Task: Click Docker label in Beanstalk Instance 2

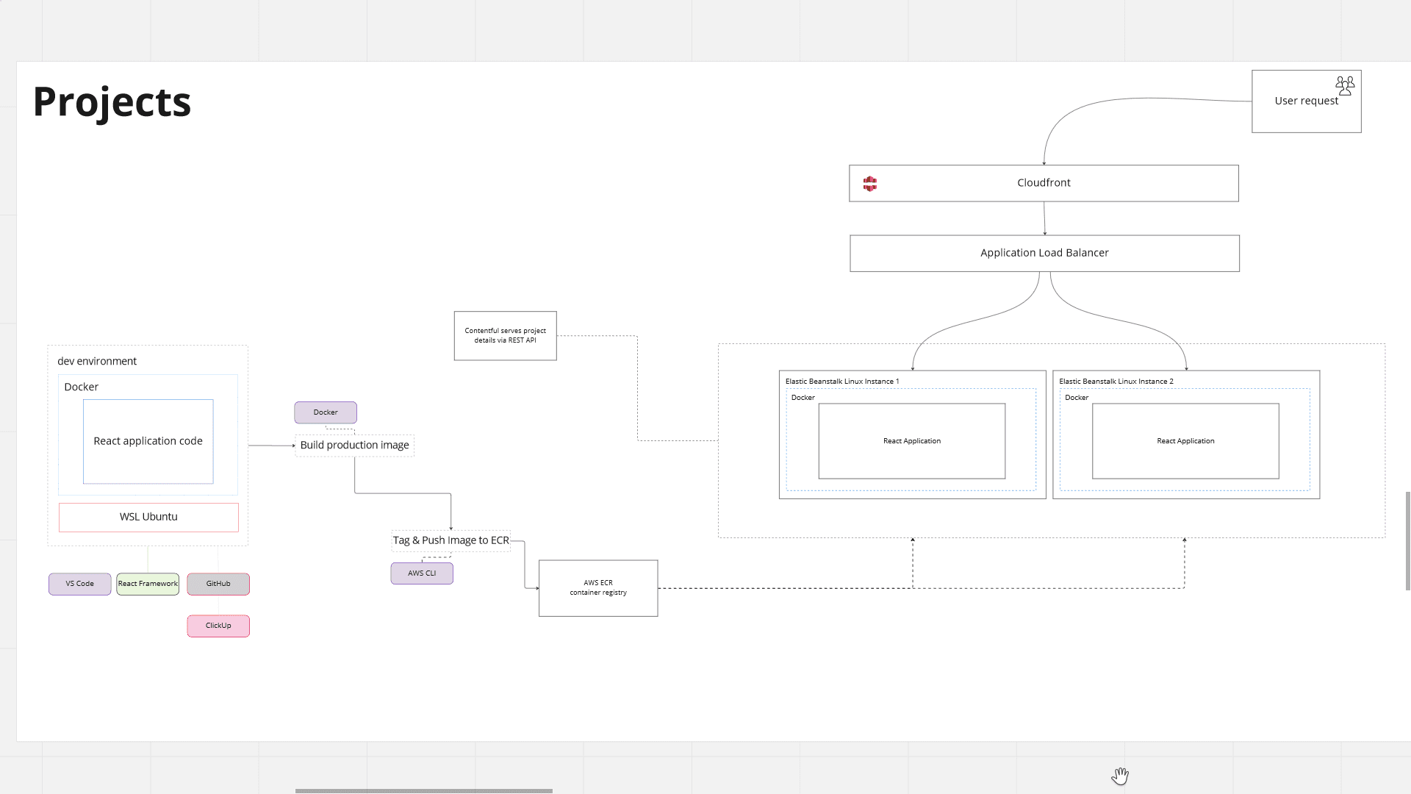Action: pyautogui.click(x=1077, y=398)
